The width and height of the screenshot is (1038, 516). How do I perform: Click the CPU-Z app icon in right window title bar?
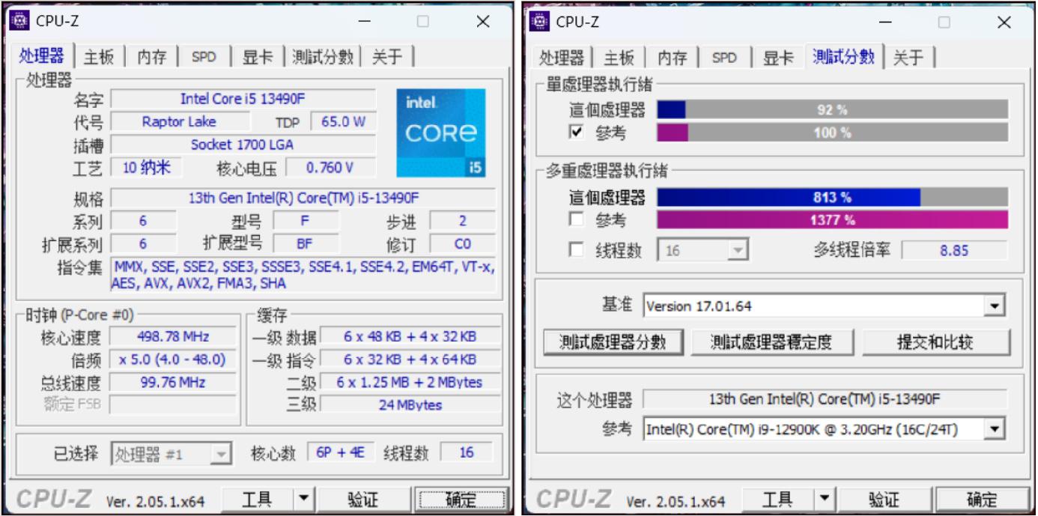pos(540,22)
